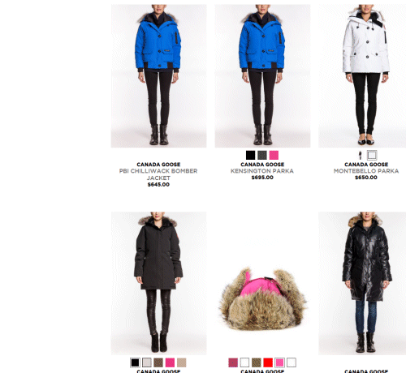The image size is (406, 373).
Task: Choose dark gray swatch for Kensington Parka
Action: pos(262,155)
